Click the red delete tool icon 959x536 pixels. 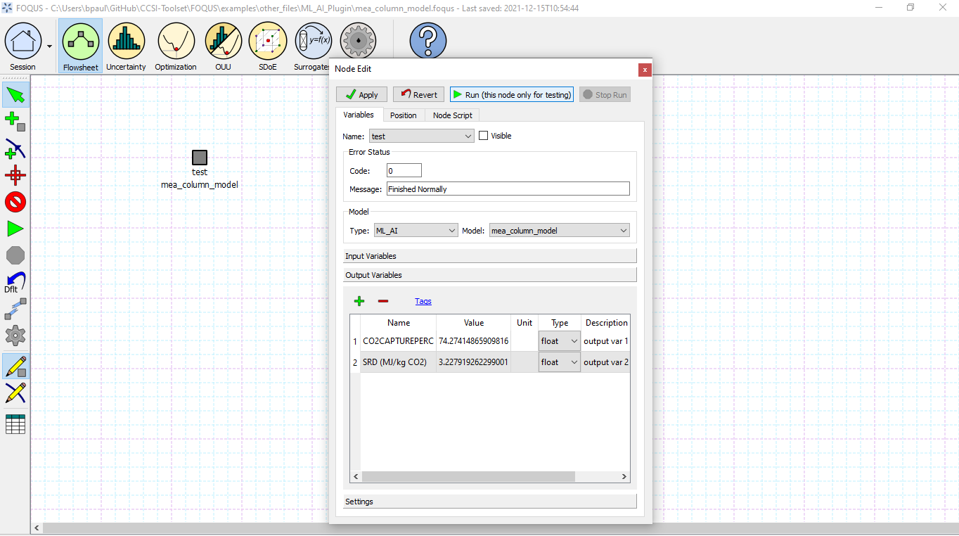pos(15,202)
